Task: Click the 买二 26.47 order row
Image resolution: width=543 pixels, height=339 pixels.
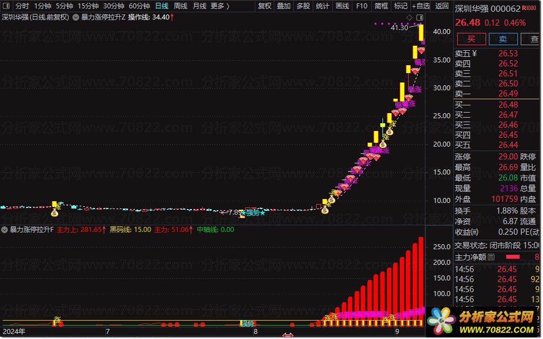Action: pos(497,115)
